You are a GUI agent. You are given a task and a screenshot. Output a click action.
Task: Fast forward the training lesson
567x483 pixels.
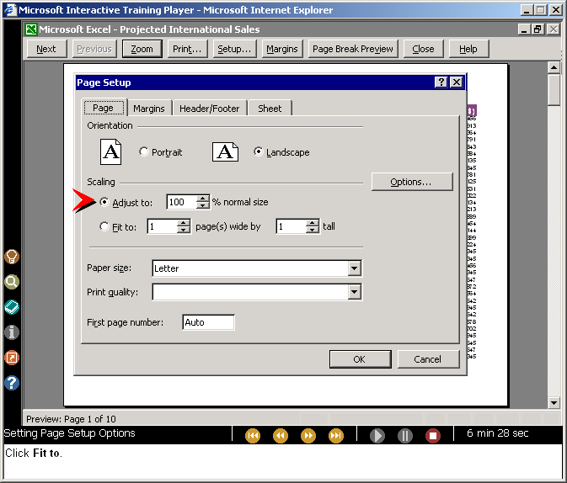[x=308, y=435]
